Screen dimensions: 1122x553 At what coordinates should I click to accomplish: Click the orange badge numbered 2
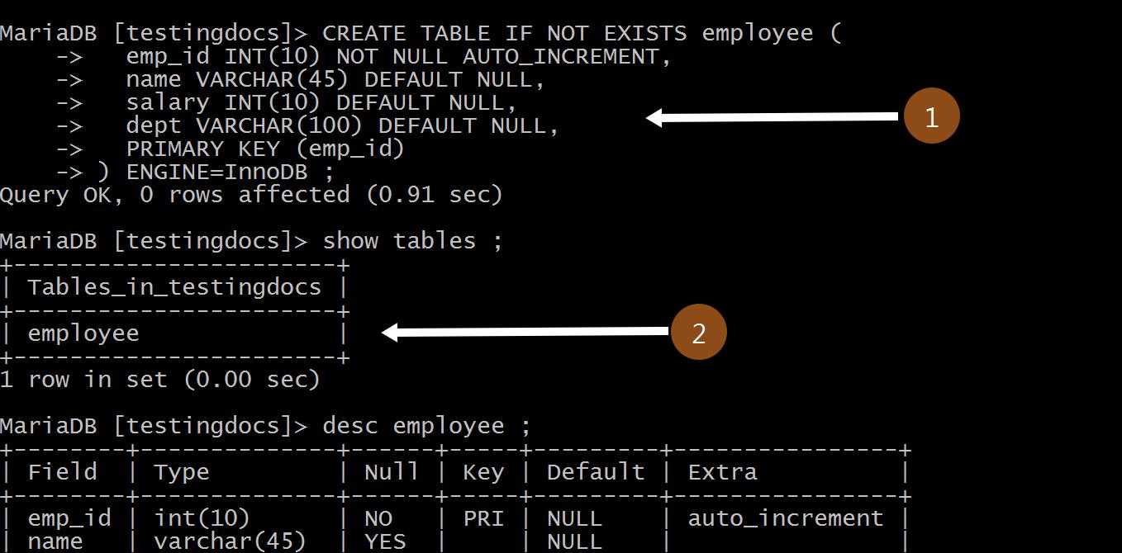click(x=698, y=331)
